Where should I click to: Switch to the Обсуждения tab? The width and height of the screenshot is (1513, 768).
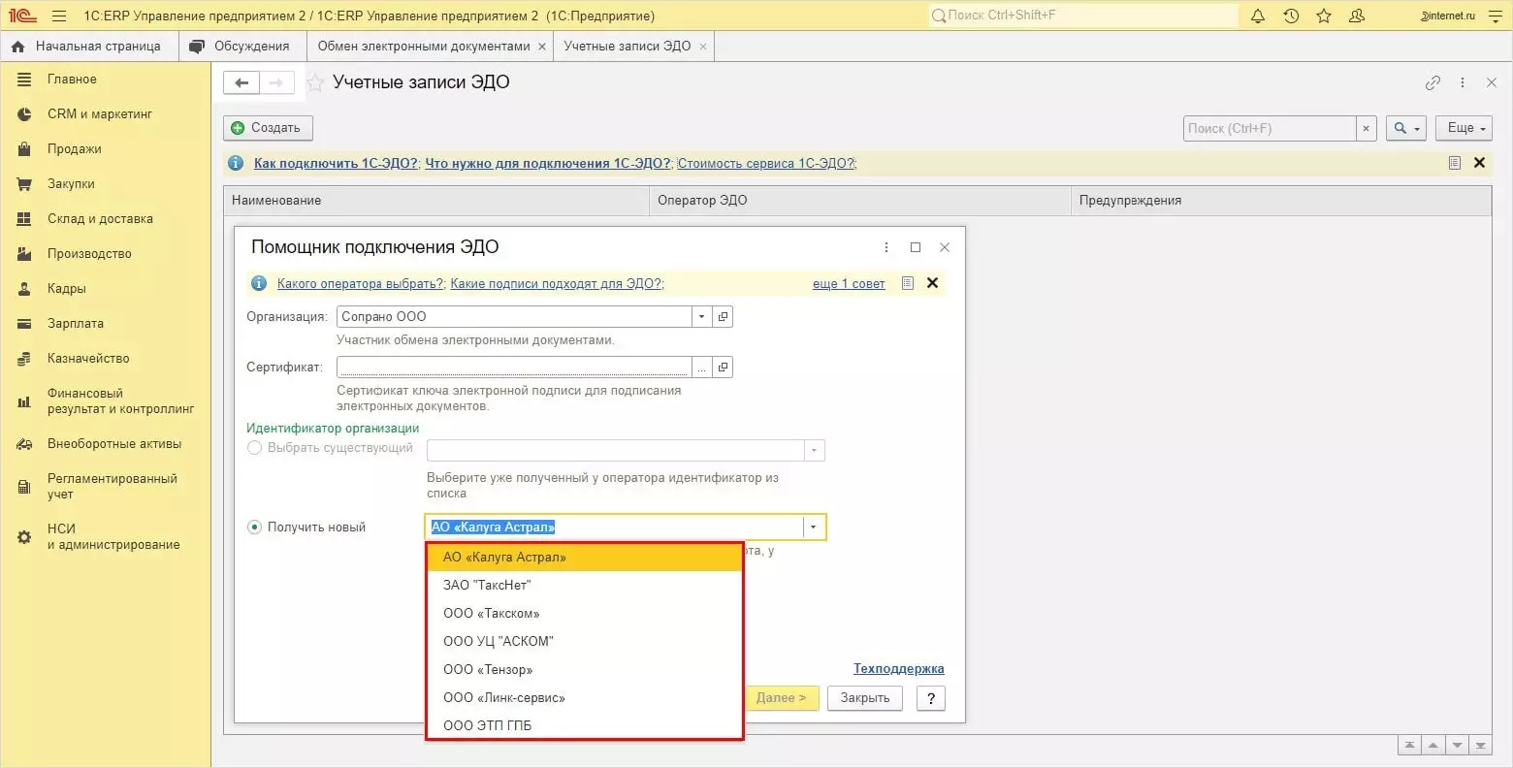tap(241, 47)
